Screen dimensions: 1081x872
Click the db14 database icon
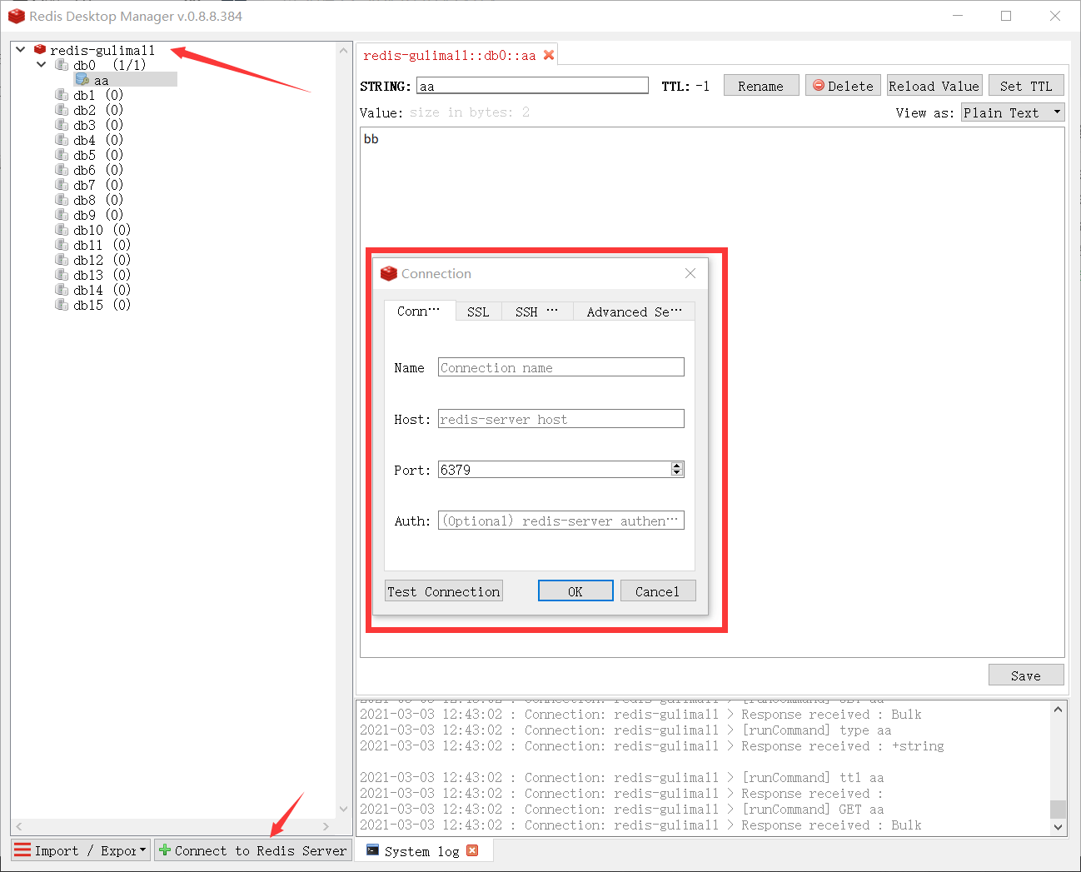[62, 290]
